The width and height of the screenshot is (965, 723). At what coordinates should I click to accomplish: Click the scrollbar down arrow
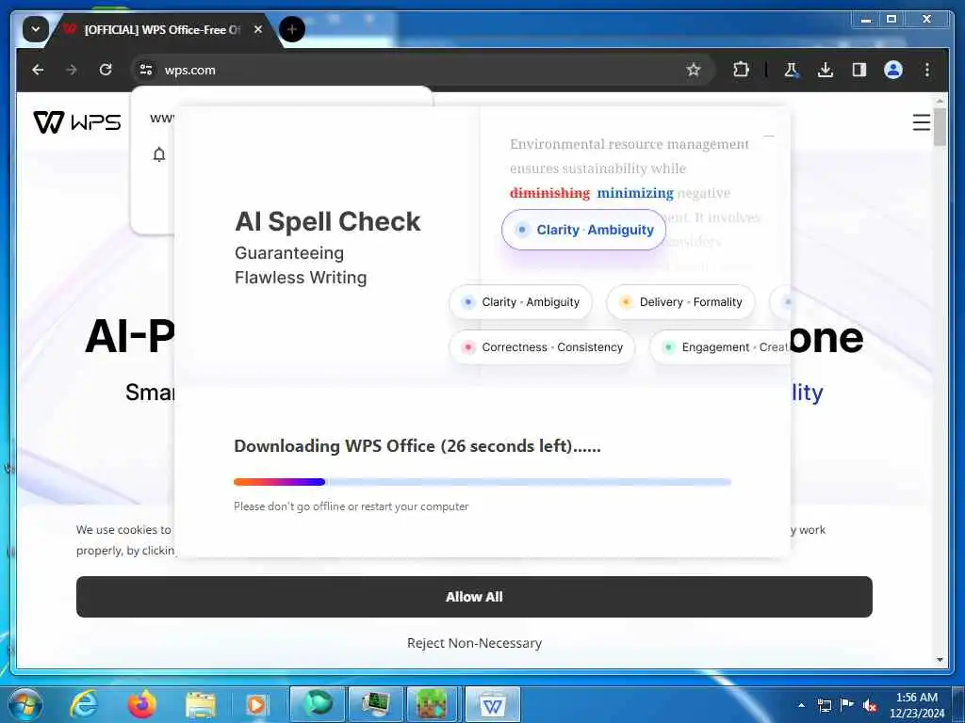pos(940,660)
